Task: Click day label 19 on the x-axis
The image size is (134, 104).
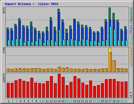Action: coord(79,101)
